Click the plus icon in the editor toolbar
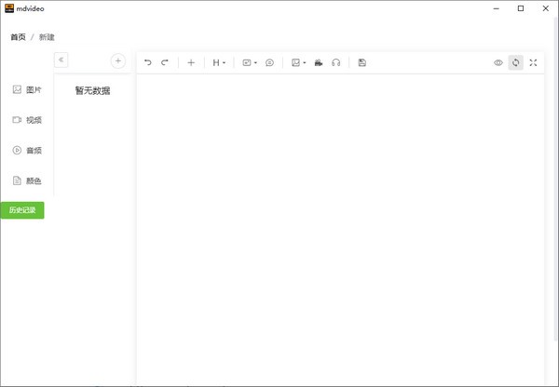The image size is (559, 387). pyautogui.click(x=191, y=62)
